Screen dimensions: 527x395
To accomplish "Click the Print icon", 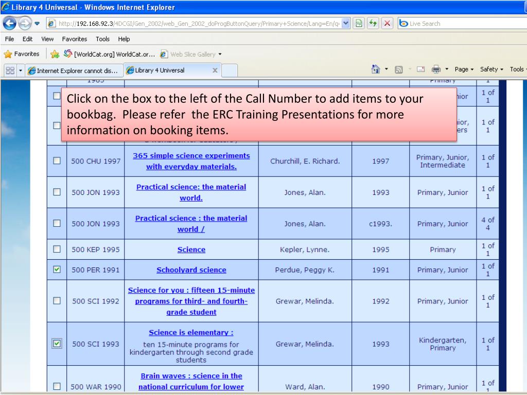I will (x=436, y=69).
